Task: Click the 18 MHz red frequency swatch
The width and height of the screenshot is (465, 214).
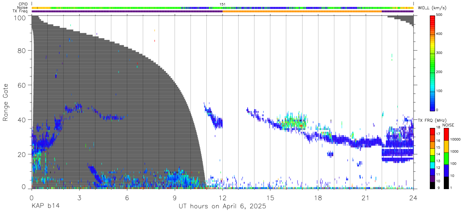Action: click(432, 131)
